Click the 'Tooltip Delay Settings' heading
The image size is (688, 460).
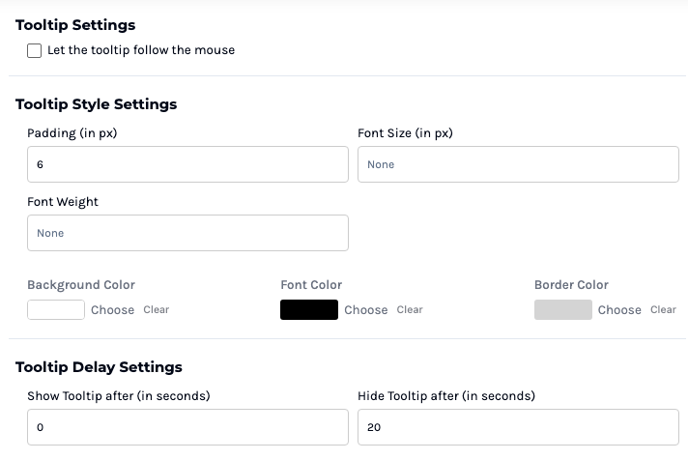pos(99,367)
